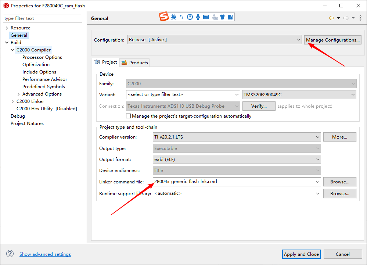Open the view menu three-dots icon
Screen dimensions: 367x265
coord(360,18)
